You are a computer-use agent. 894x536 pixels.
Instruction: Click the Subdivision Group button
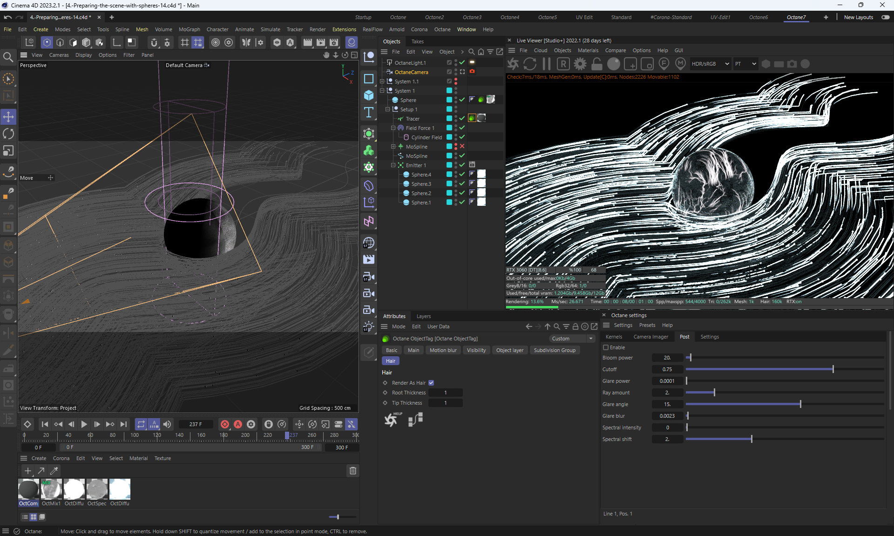point(554,350)
